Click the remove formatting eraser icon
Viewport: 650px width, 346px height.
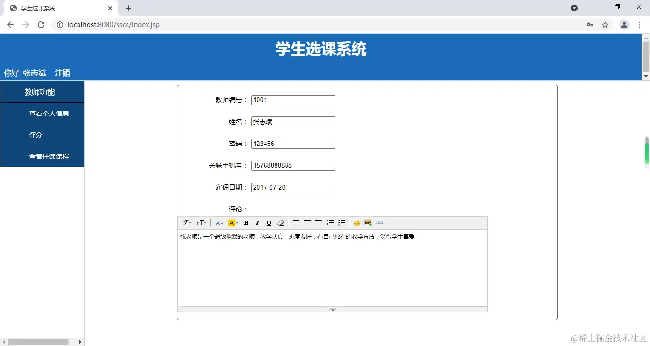point(280,222)
